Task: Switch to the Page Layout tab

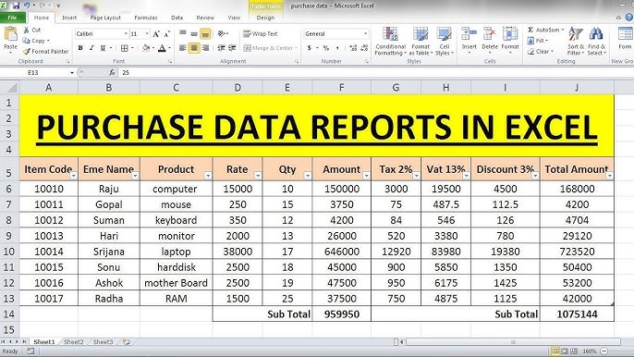Action: [x=105, y=18]
